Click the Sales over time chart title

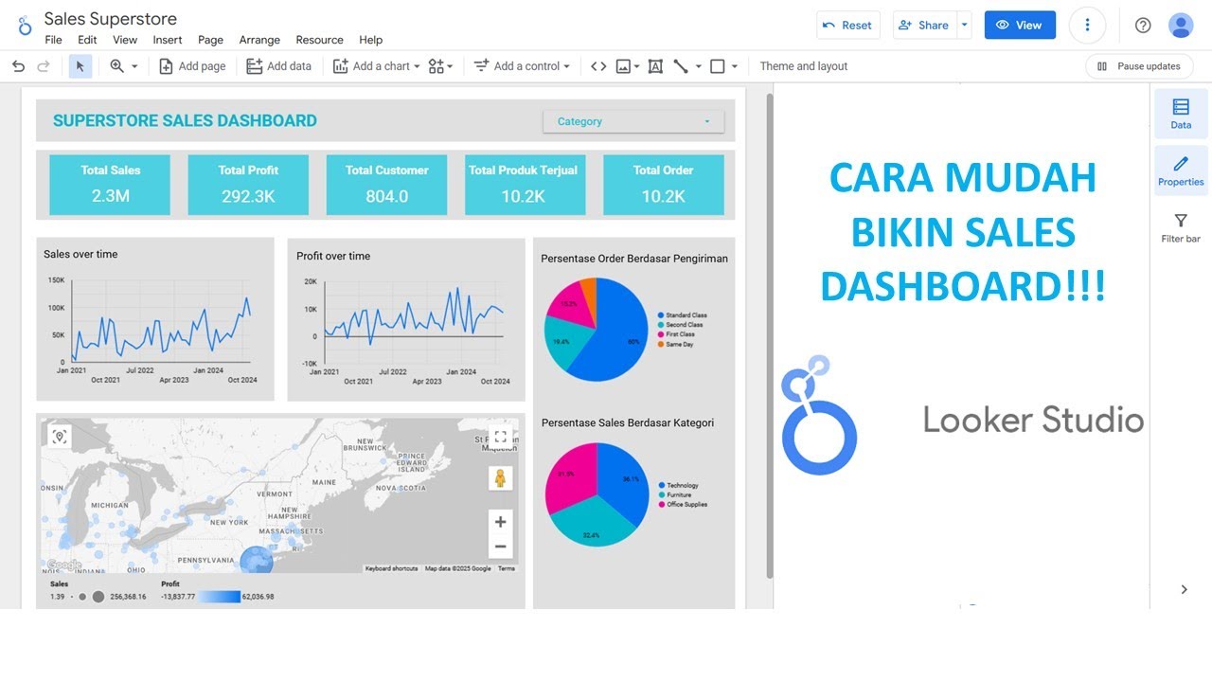(x=80, y=254)
